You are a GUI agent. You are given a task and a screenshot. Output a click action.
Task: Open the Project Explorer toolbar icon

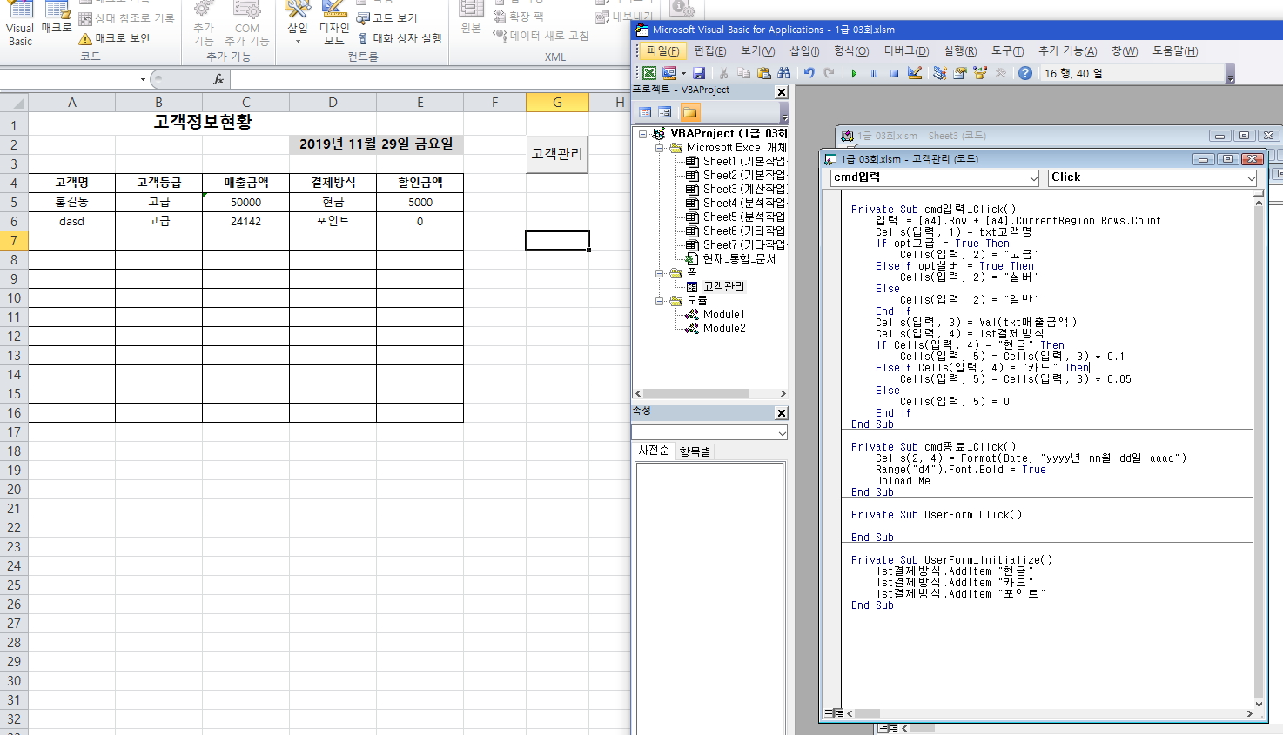[x=939, y=74]
